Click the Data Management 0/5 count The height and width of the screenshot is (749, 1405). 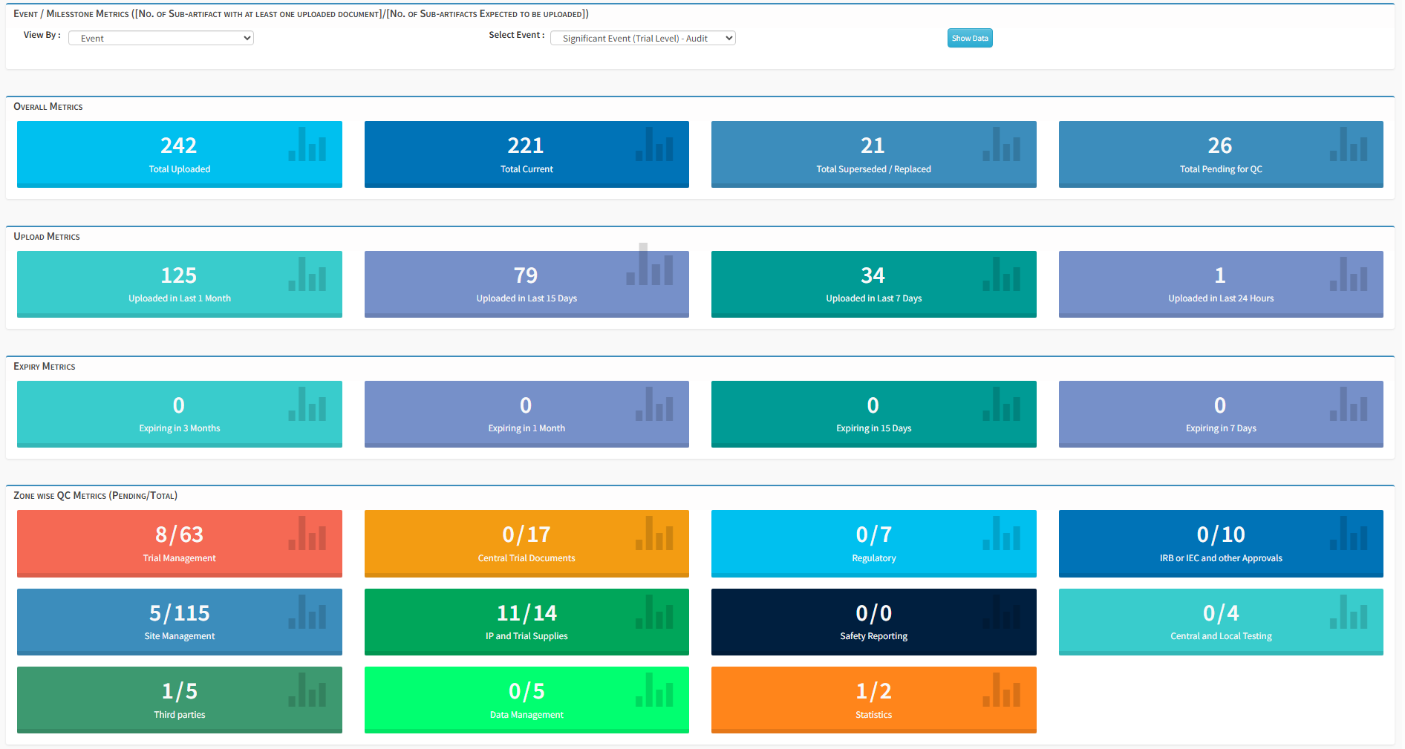[x=526, y=691]
